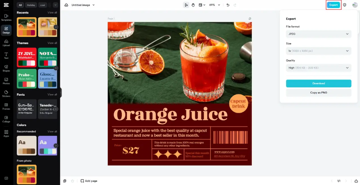View all Recommended colors

pos(52,132)
